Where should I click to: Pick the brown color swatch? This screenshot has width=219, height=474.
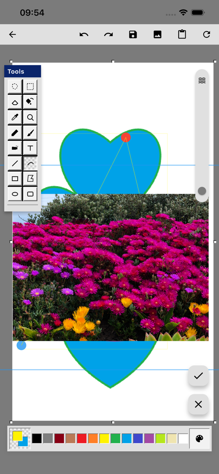[70, 439]
